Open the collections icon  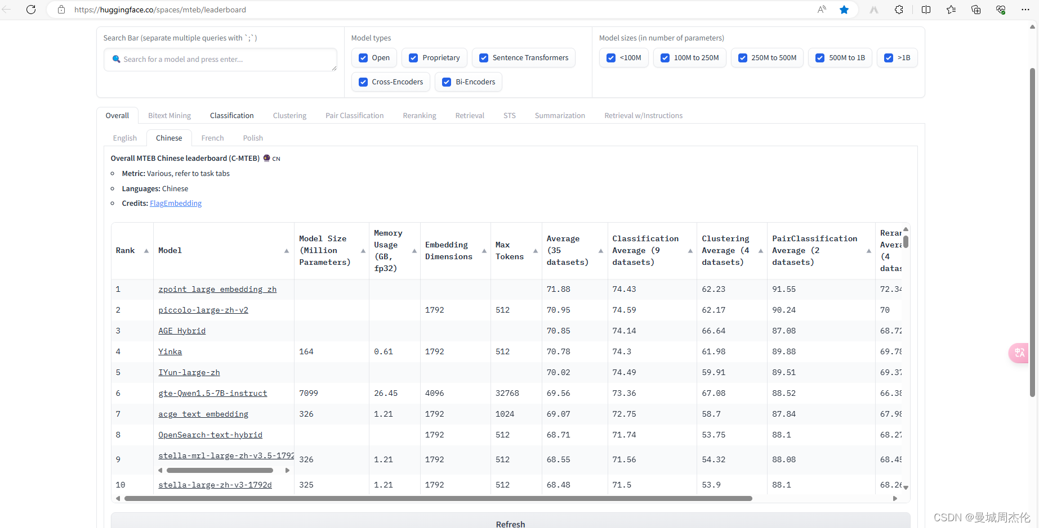(976, 10)
